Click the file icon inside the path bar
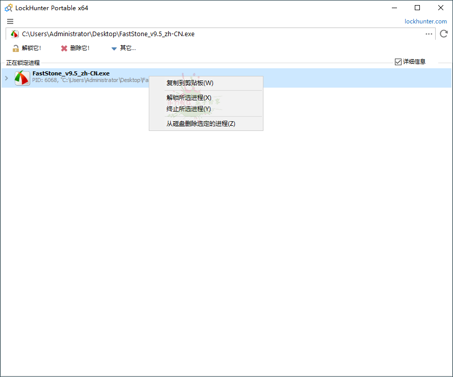The image size is (453, 377). click(14, 34)
